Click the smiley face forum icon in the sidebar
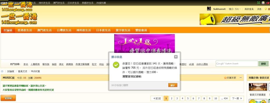 coord(258,101)
